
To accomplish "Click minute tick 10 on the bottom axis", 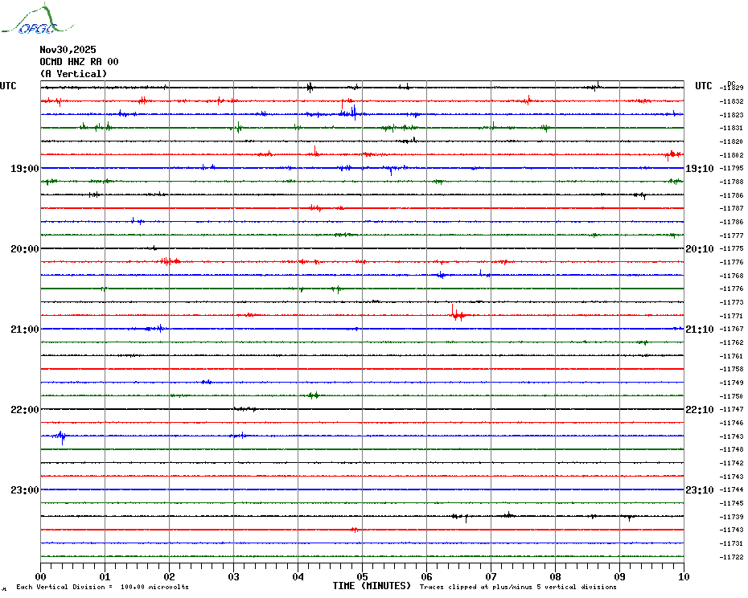I will click(x=683, y=576).
